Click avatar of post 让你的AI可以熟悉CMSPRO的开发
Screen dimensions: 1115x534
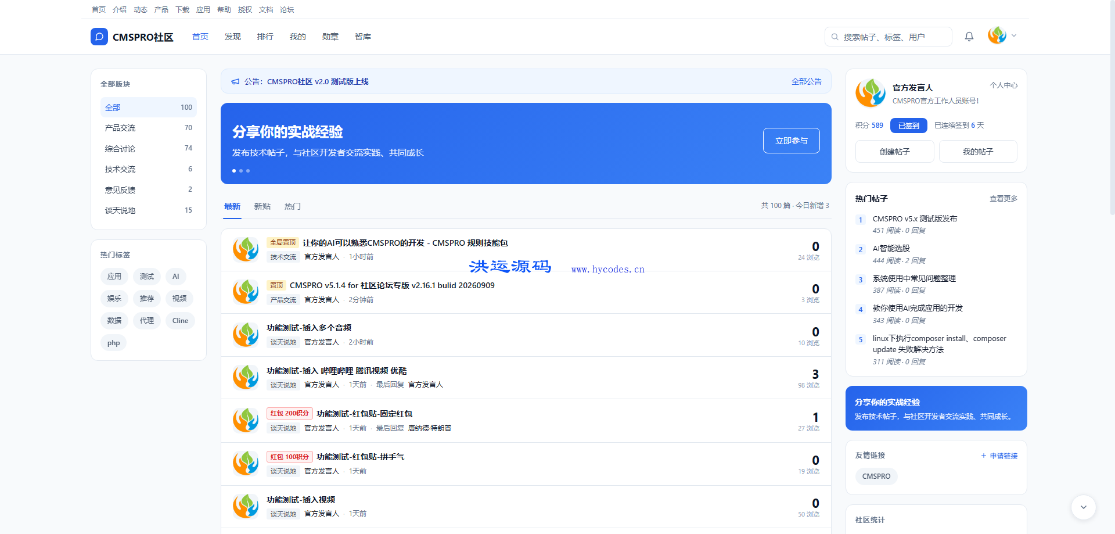(x=246, y=249)
